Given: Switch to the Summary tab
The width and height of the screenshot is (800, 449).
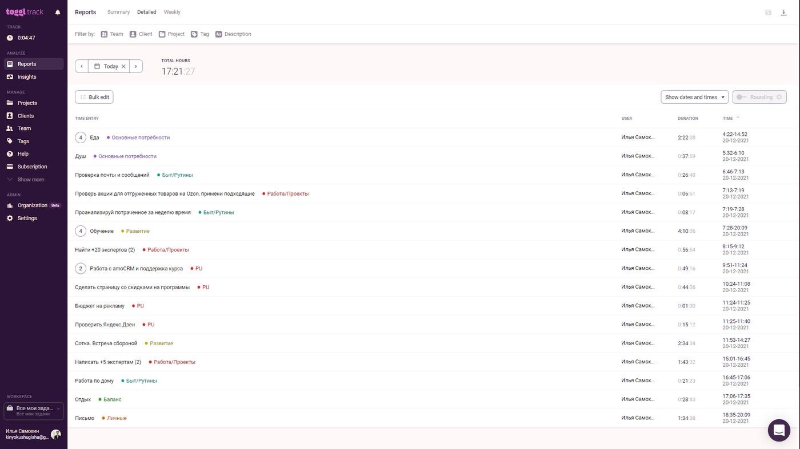Looking at the screenshot, I should [x=118, y=12].
